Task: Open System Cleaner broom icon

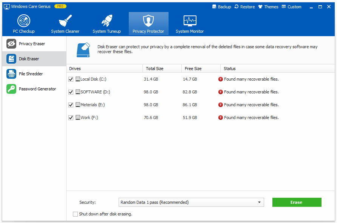Action: point(65,21)
